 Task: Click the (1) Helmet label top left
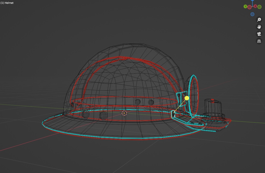point(7,3)
